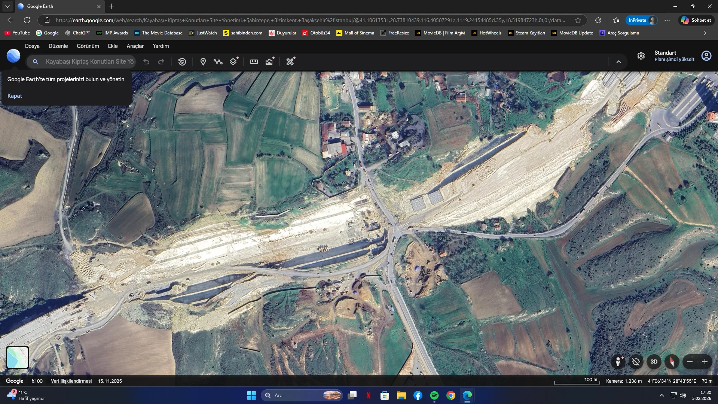Open historical imagery clock icon
Viewport: 718px width, 404px height.
pyautogui.click(x=182, y=62)
